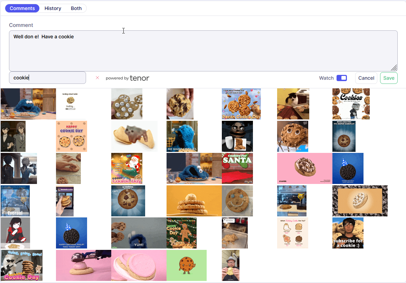The height and width of the screenshot is (283, 406).
Task: Click the comment box resize handle
Action: click(394, 68)
